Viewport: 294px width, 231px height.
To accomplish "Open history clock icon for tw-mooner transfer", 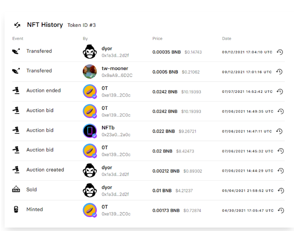I will click(x=280, y=72).
